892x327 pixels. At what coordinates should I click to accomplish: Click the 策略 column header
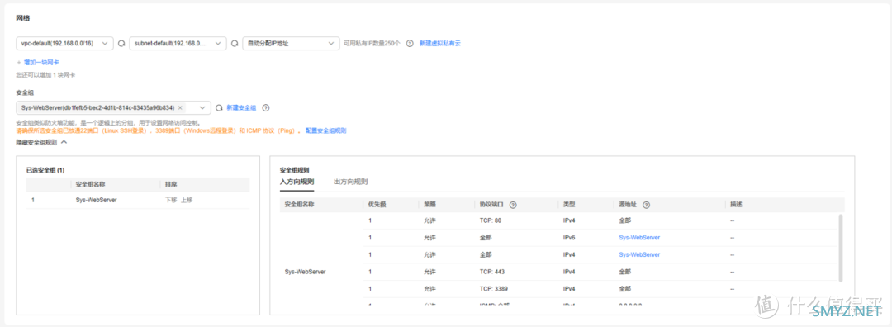point(430,205)
